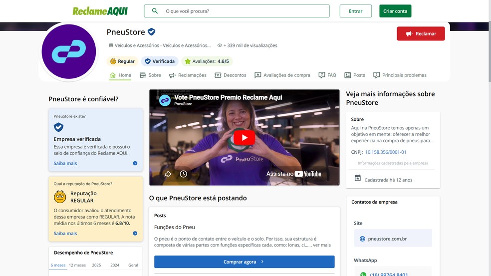The image size is (491, 276).
Task: Click Assista no YouTube link
Action: coord(294,174)
